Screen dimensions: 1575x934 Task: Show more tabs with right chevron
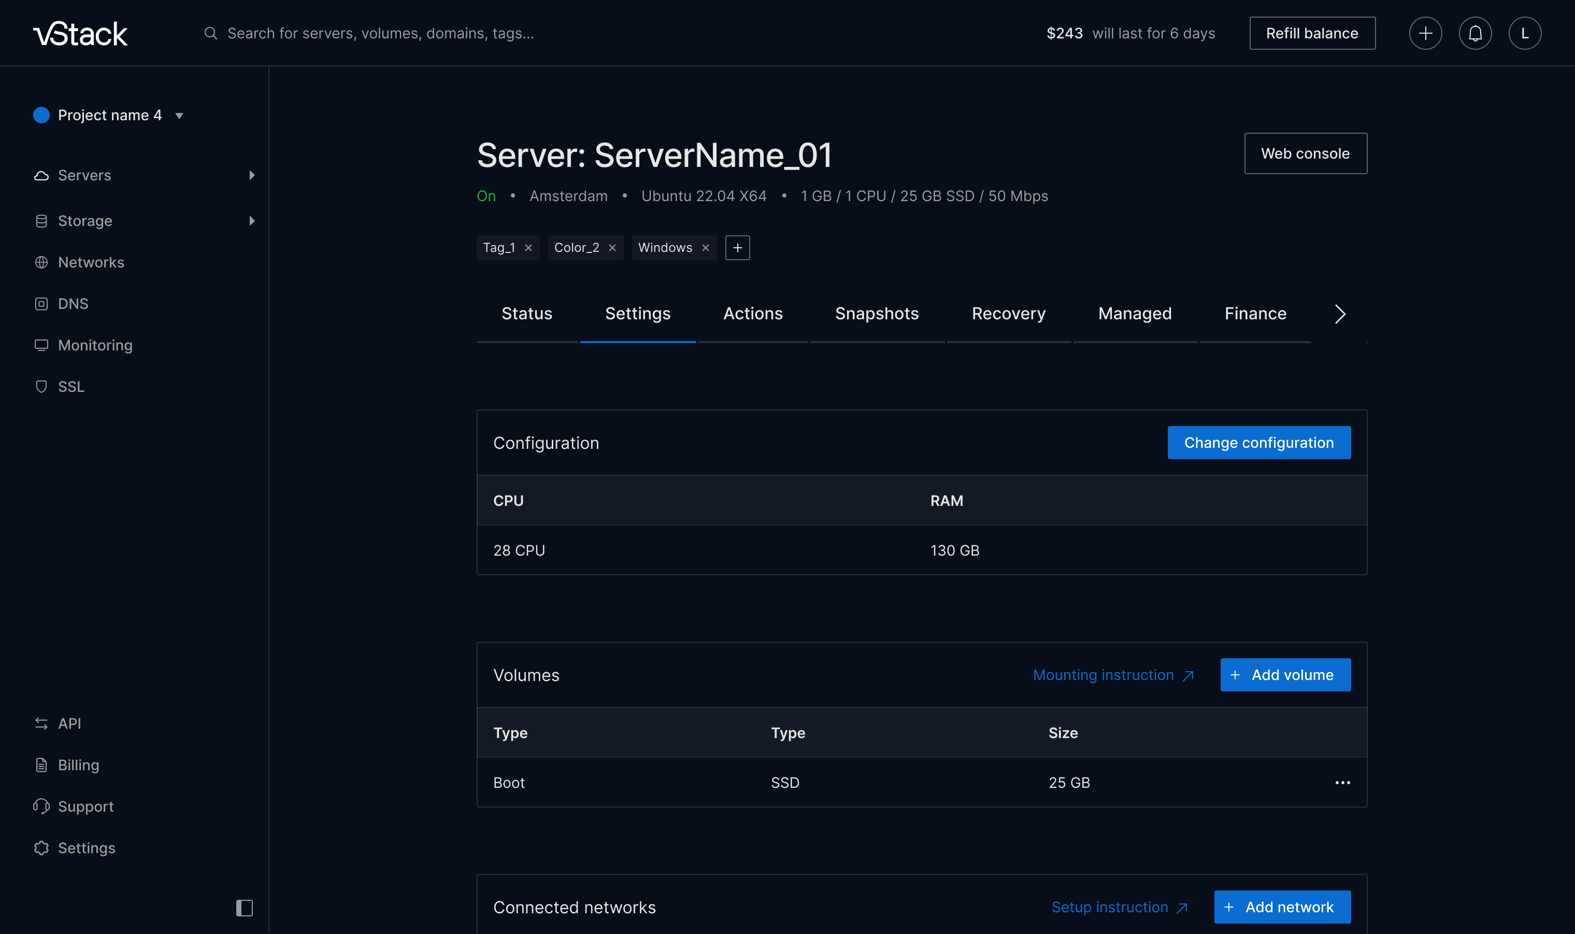(1340, 314)
